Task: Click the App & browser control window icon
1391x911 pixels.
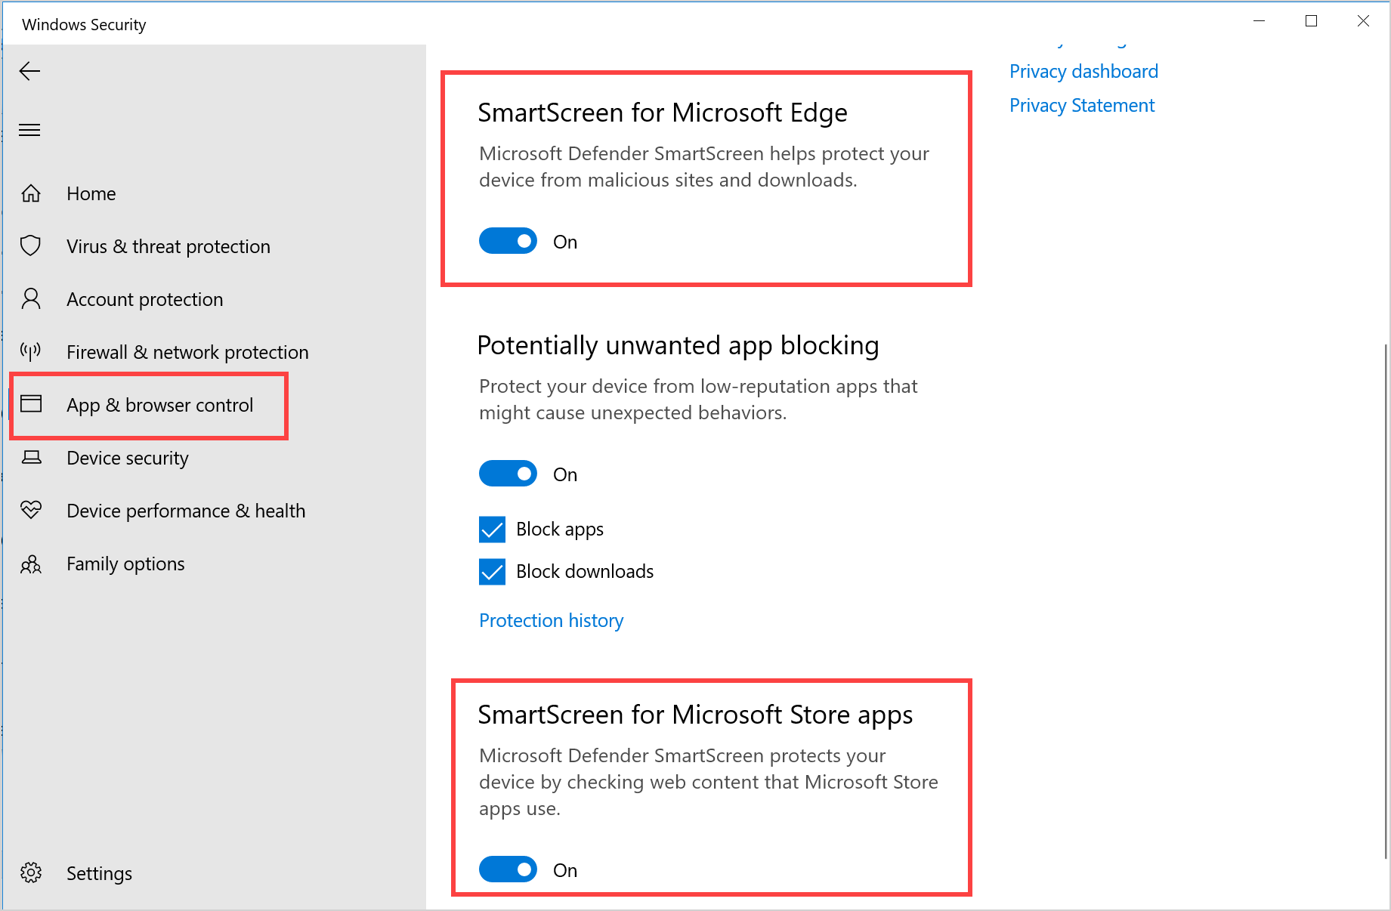Action: point(31,404)
